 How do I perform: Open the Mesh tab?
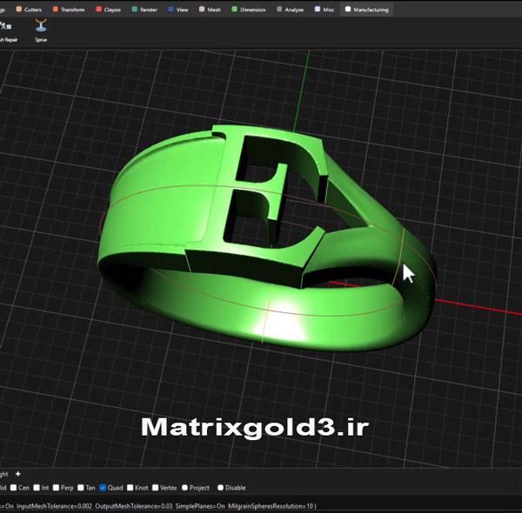coord(210,10)
